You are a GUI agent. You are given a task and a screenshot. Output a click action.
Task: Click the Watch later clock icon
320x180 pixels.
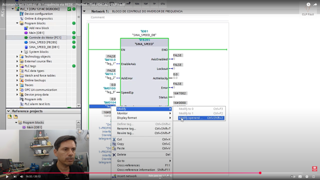308,4
